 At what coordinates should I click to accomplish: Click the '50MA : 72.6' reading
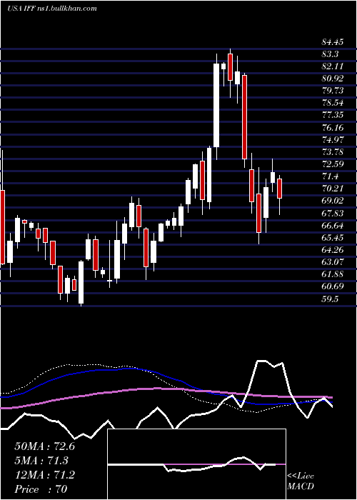click(x=44, y=446)
